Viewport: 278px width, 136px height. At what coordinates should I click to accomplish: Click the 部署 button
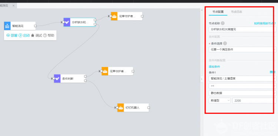click(12, 36)
